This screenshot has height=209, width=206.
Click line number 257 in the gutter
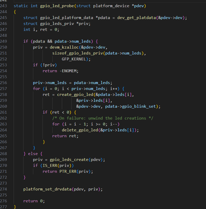tap(3, 89)
